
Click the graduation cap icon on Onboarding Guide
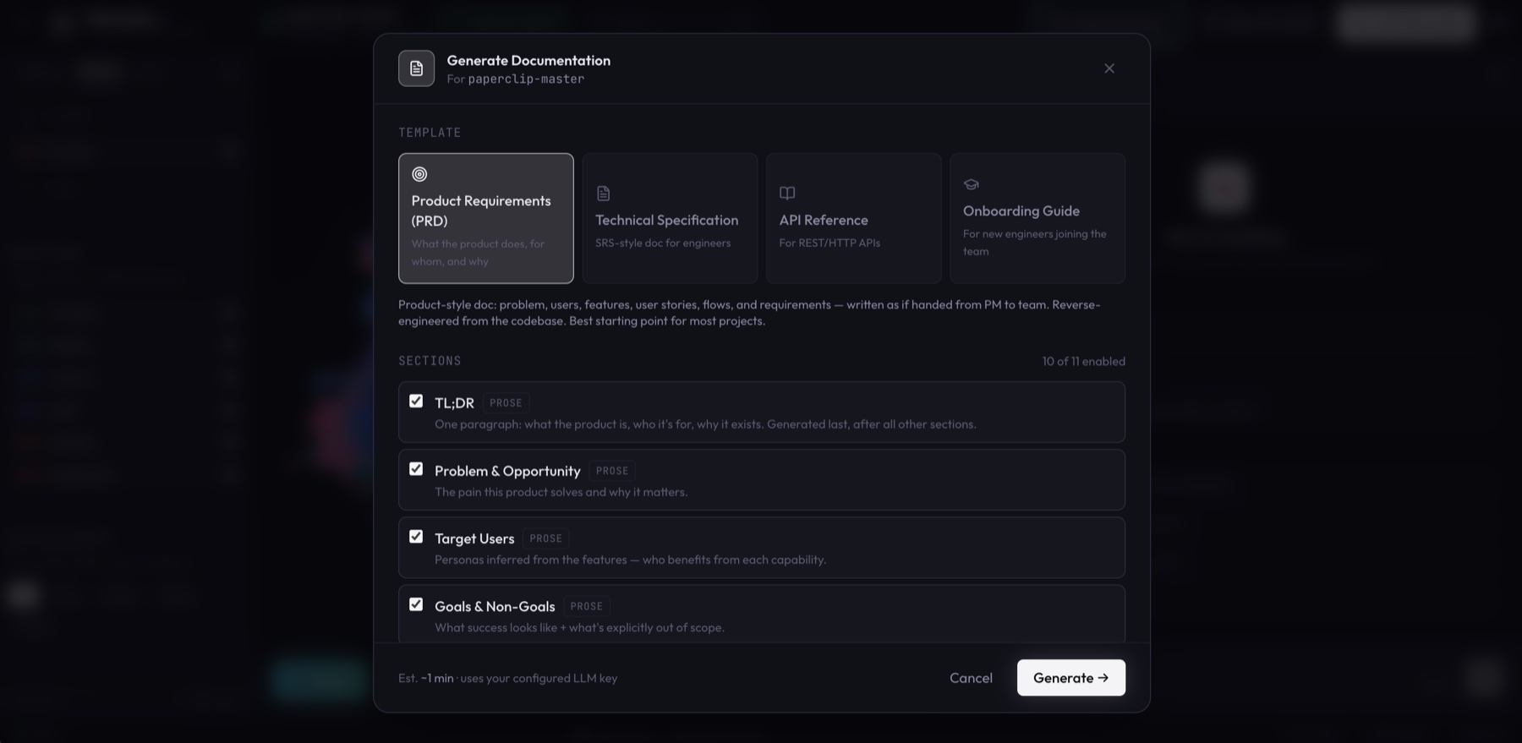(x=971, y=184)
